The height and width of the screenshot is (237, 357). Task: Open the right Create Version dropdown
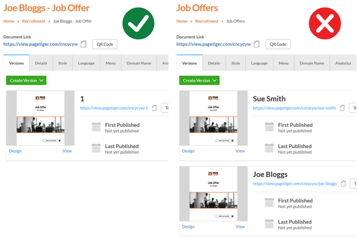[199, 80]
